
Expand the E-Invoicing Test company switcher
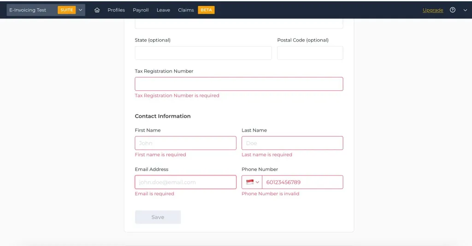point(80,10)
